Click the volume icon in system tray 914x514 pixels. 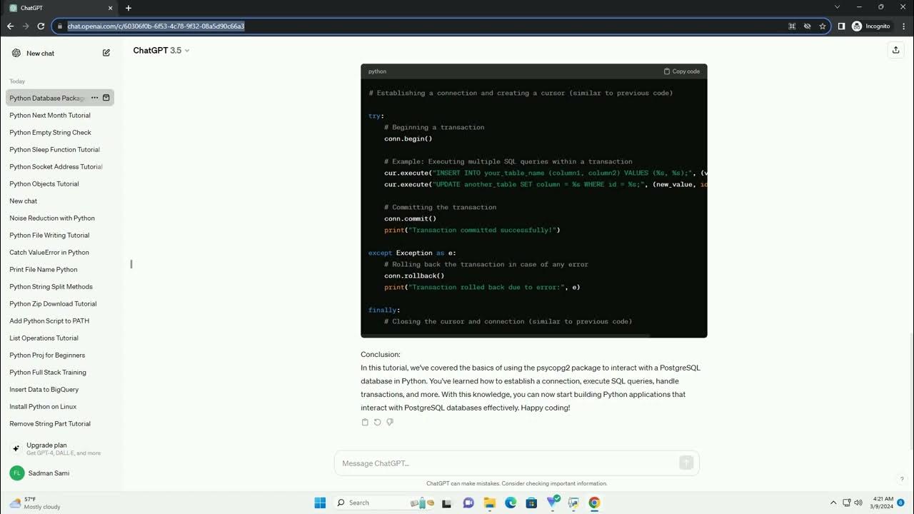858,503
